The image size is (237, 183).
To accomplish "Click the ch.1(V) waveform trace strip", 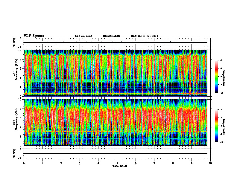I will tap(115, 42).
